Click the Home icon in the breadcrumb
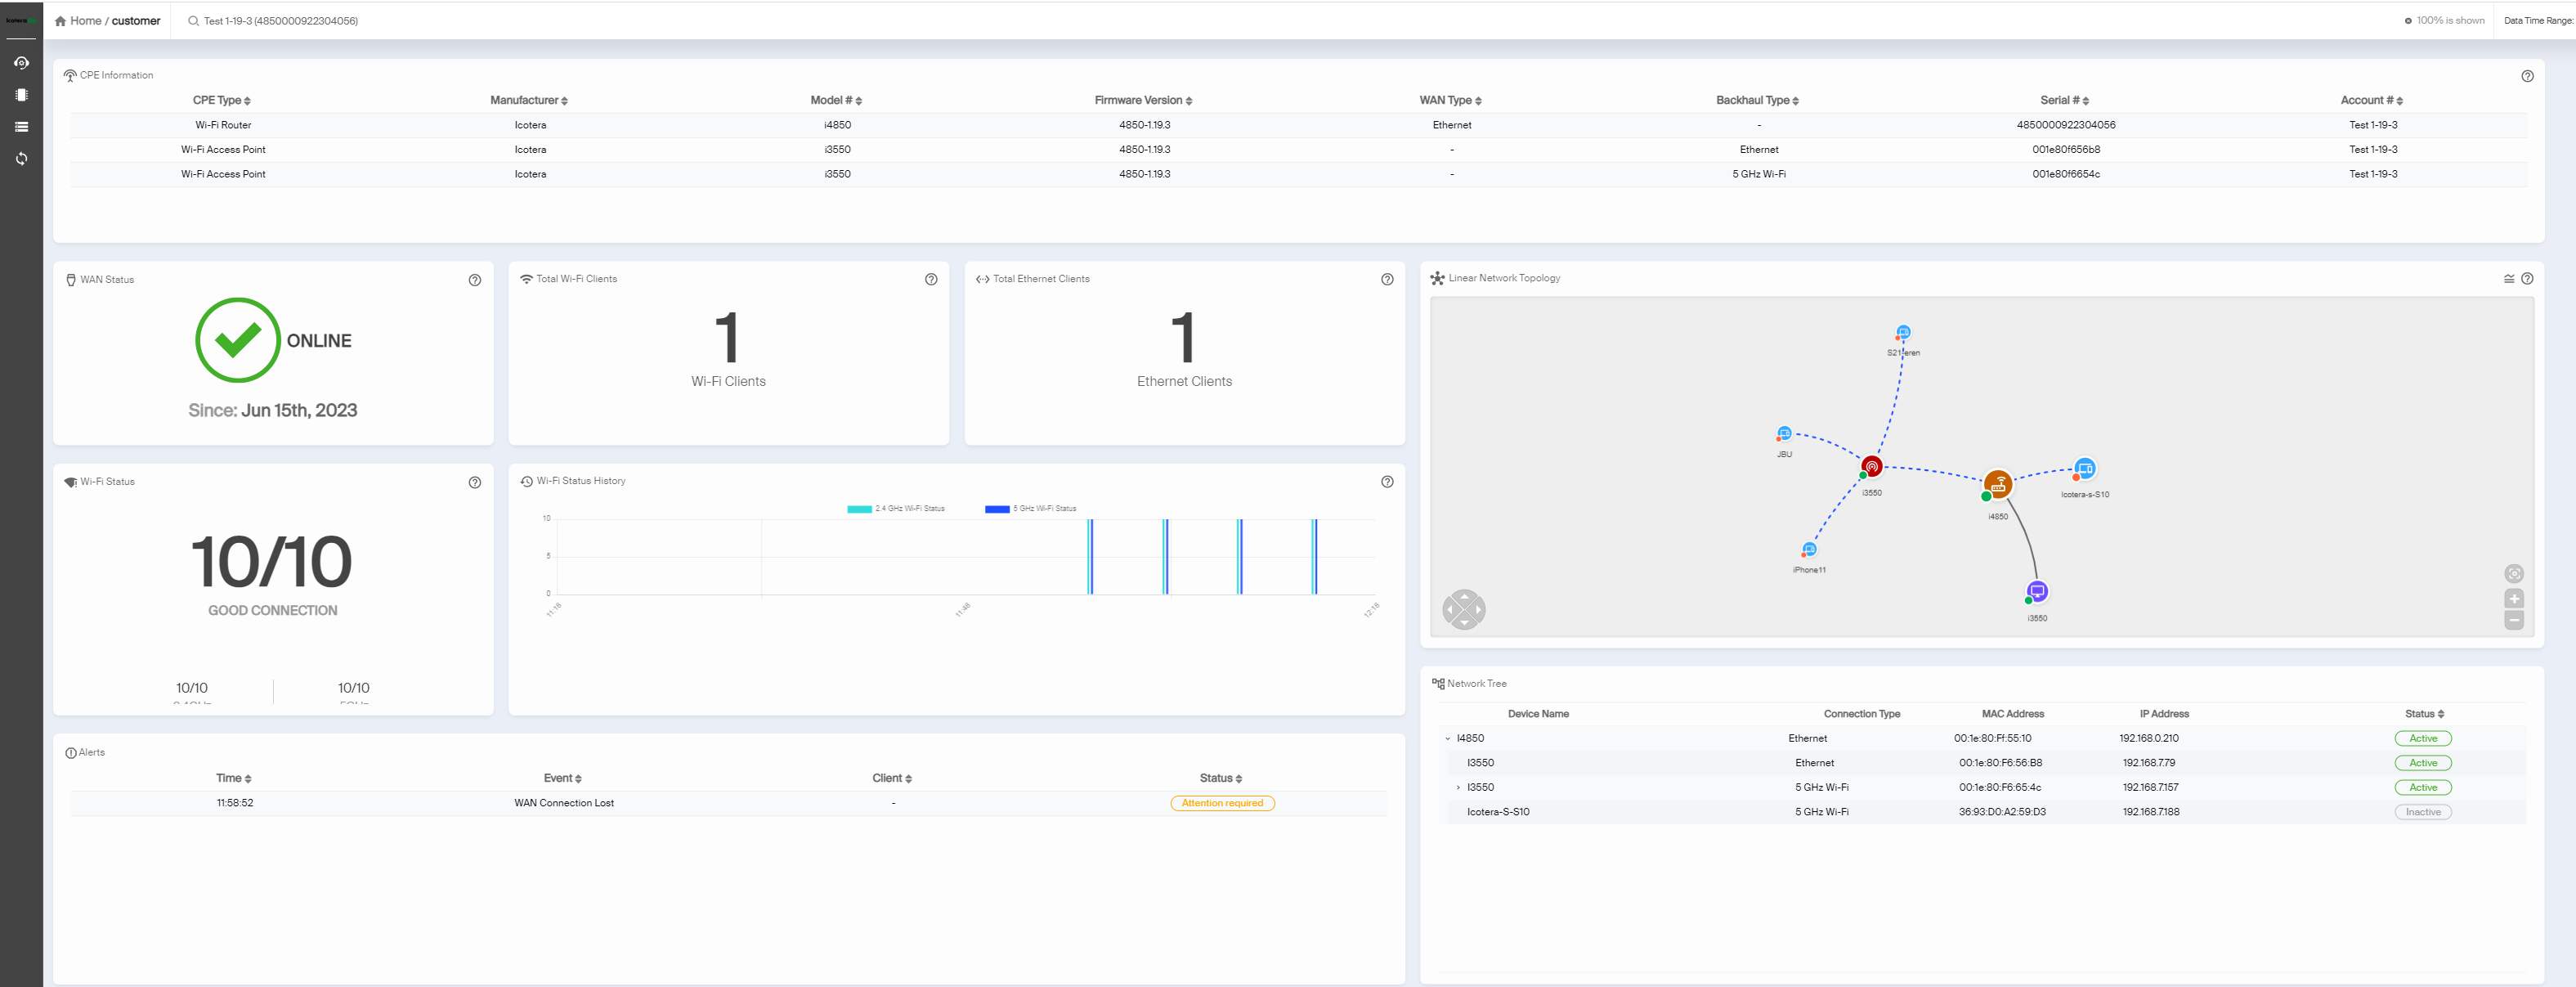The width and height of the screenshot is (2576, 987). coord(60,20)
